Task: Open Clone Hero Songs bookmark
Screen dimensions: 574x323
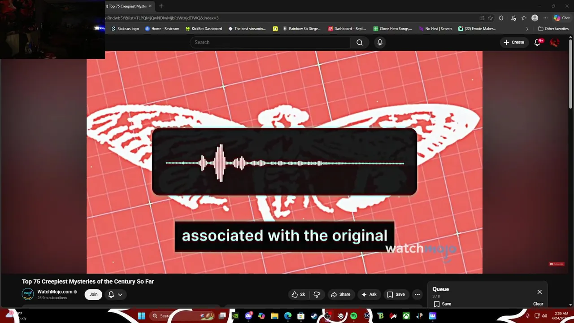Action: coord(392,29)
